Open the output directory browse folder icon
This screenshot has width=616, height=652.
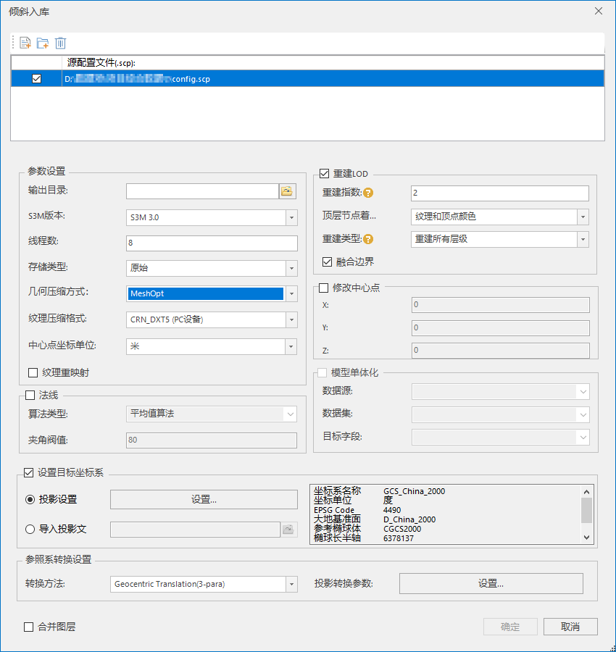pos(288,191)
